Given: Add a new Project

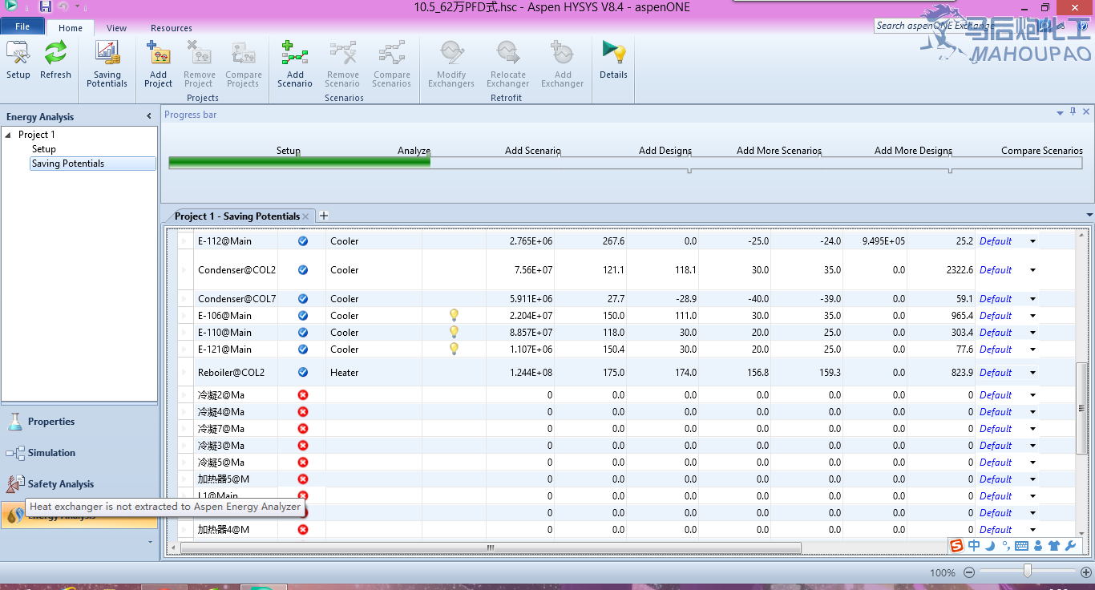Looking at the screenshot, I should [158, 64].
